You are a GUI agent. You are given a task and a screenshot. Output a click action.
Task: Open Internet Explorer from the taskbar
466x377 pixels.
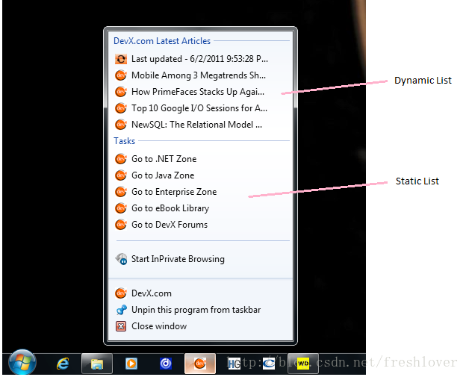(x=63, y=364)
